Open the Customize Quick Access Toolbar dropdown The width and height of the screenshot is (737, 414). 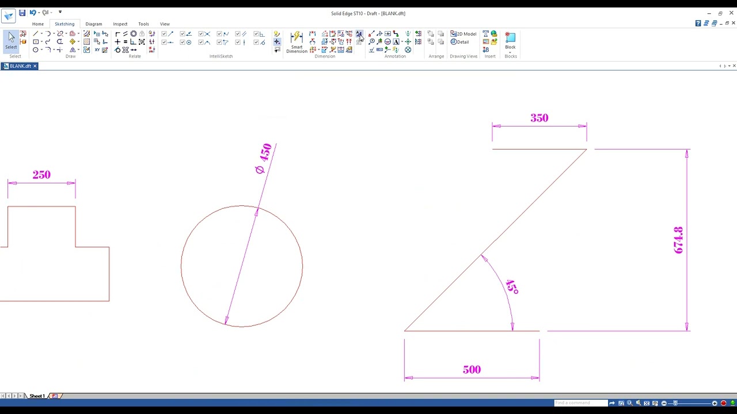tap(60, 13)
